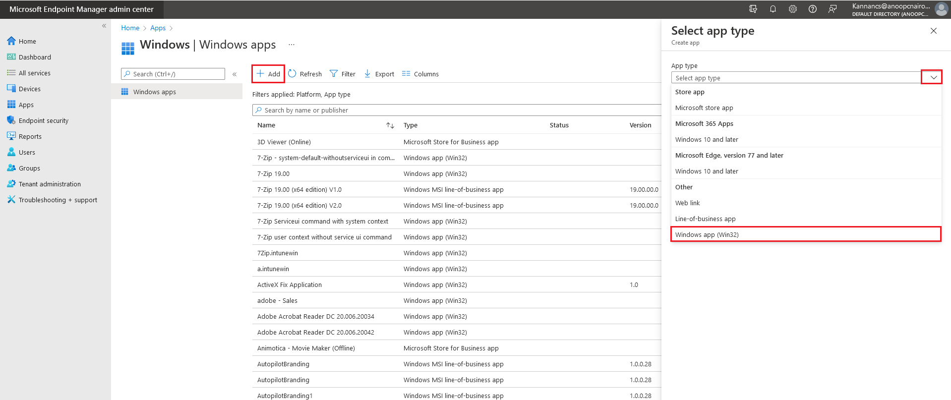This screenshot has height=400, width=951.
Task: Sort by the Name column arrows
Action: [390, 125]
